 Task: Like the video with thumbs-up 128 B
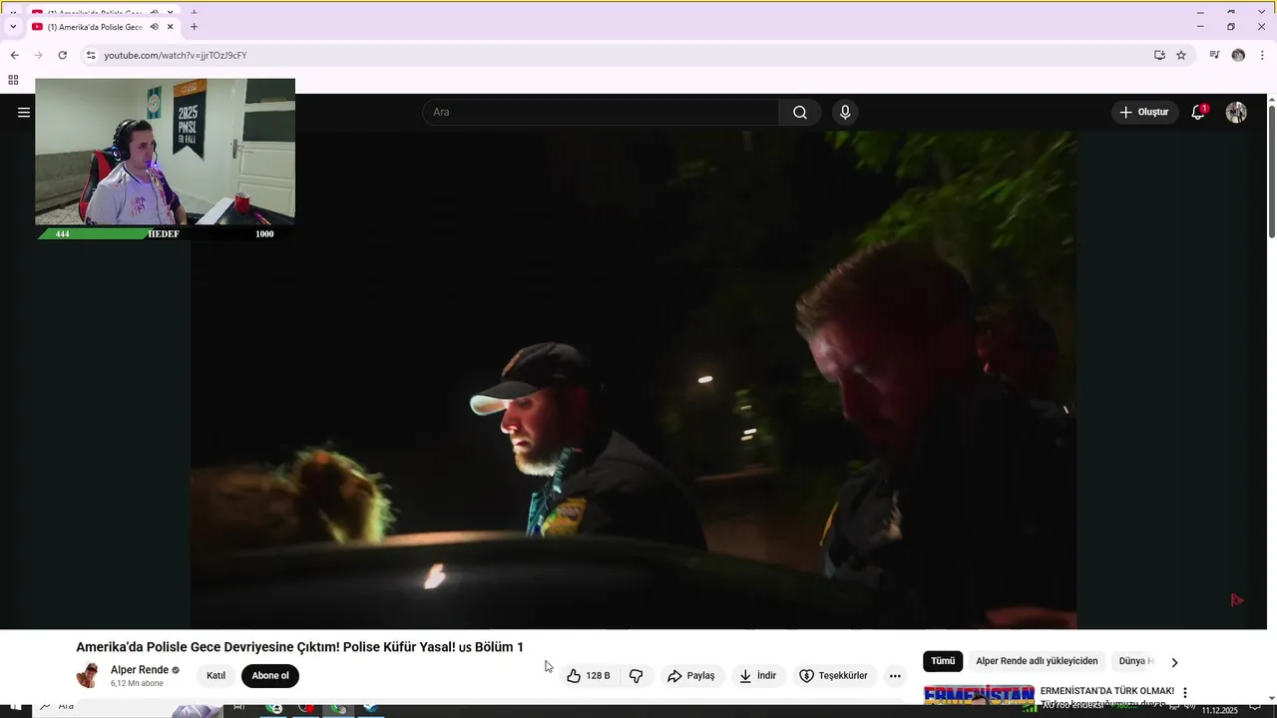click(x=588, y=676)
